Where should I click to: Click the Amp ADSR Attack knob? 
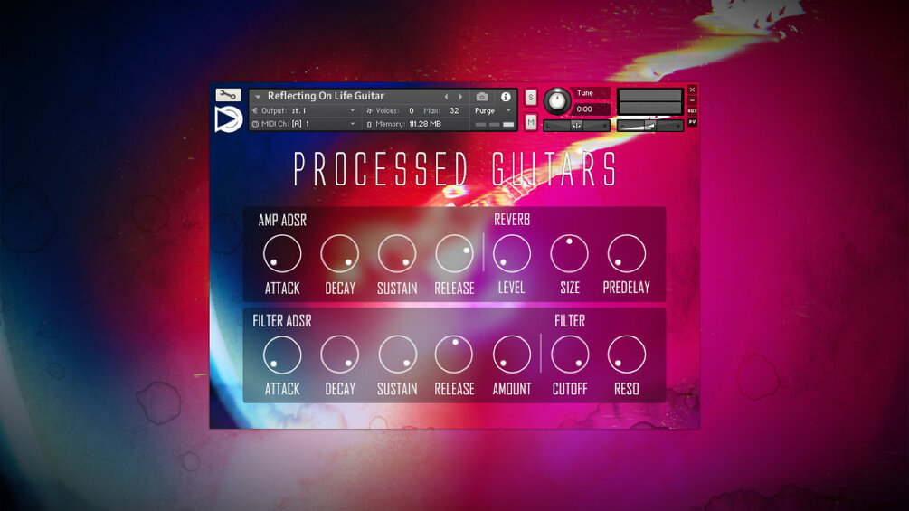point(282,254)
